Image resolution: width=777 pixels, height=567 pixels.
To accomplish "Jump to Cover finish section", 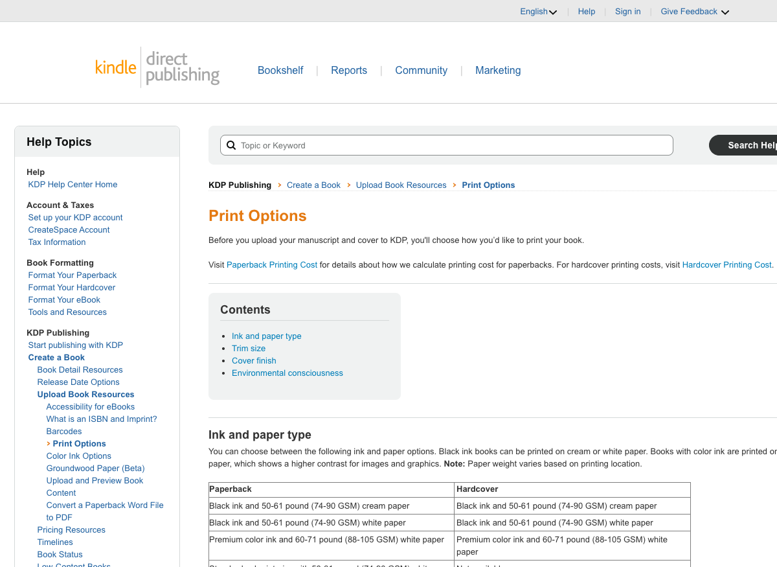I will point(254,360).
